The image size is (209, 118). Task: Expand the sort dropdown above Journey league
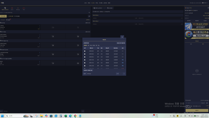tap(88, 20)
